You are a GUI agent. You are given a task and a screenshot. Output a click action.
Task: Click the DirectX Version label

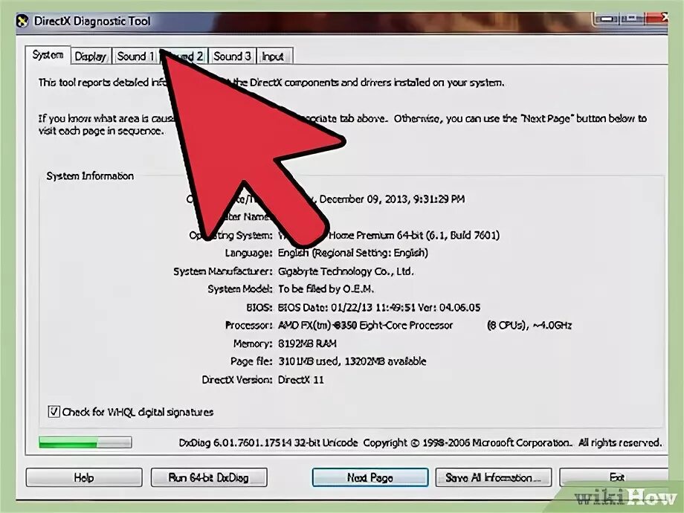point(237,379)
